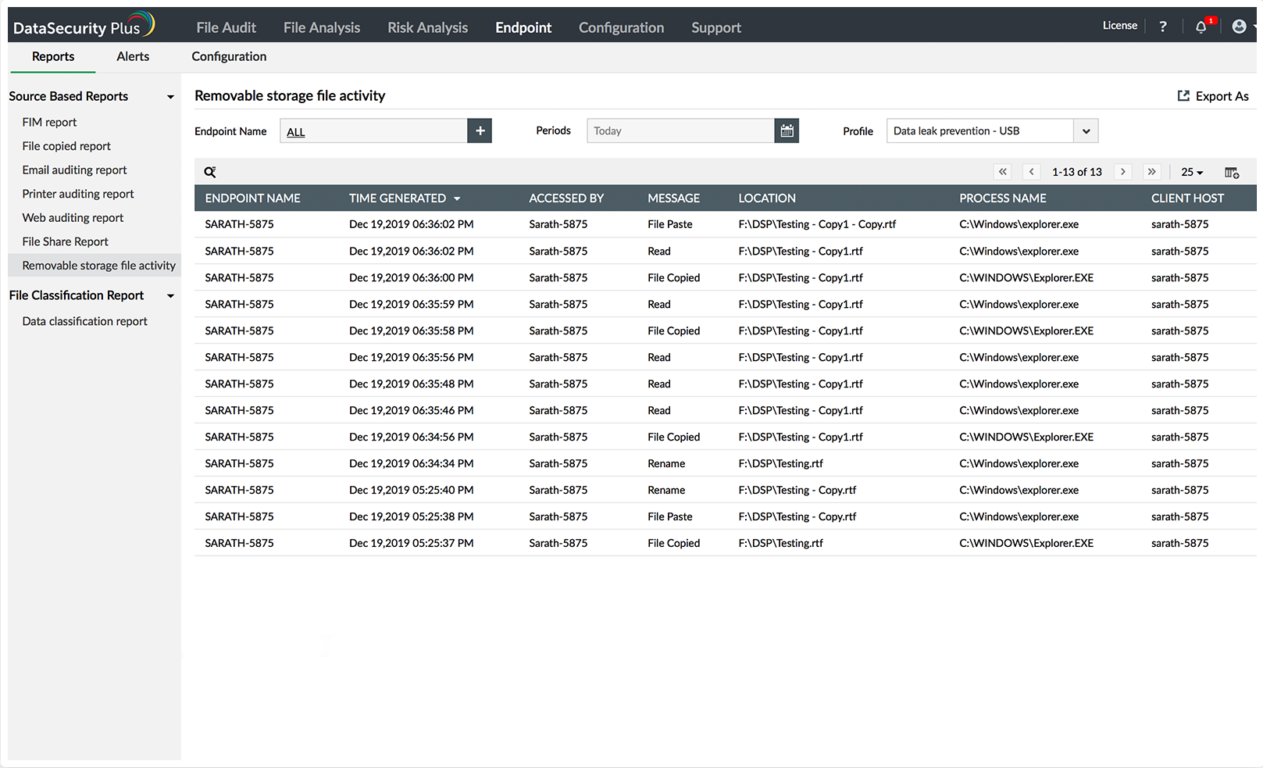The width and height of the screenshot is (1263, 768).
Task: Sort by Time Generated column
Action: click(x=405, y=198)
